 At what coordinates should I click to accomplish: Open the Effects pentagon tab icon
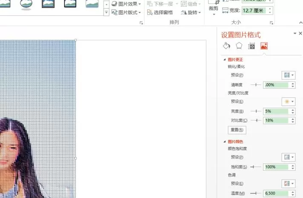(x=239, y=46)
